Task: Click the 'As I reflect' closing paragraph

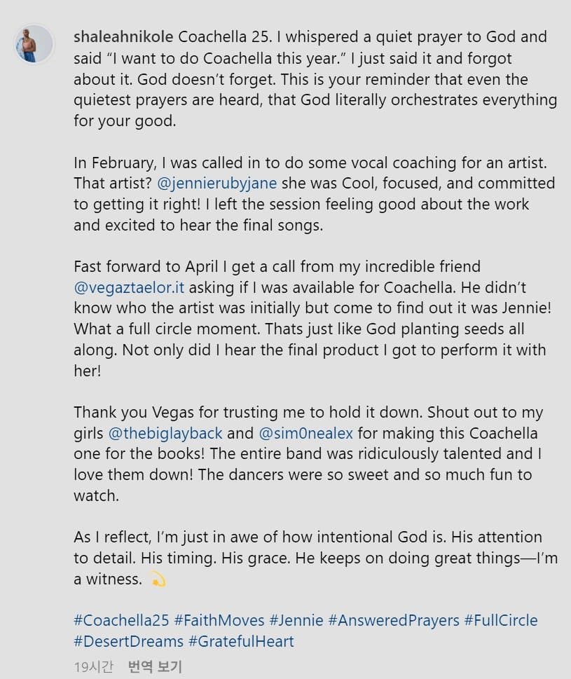Action: tap(315, 558)
